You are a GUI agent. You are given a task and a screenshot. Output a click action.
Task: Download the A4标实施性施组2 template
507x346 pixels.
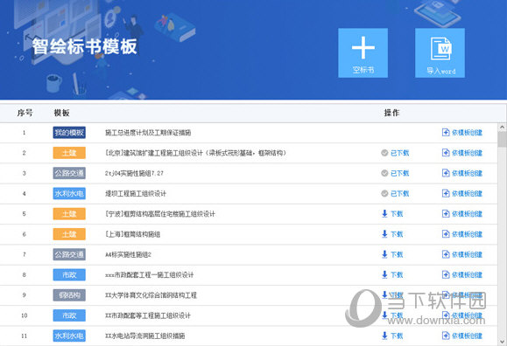(x=392, y=254)
